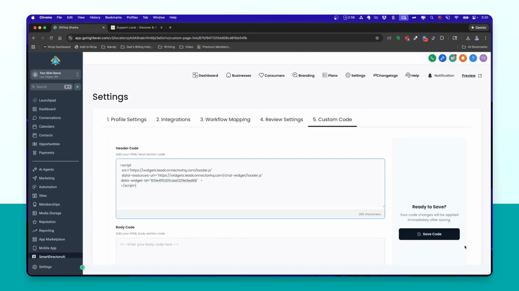The height and width of the screenshot is (291, 519).
Task: Open the Premium Members bookmark
Action: [214, 47]
